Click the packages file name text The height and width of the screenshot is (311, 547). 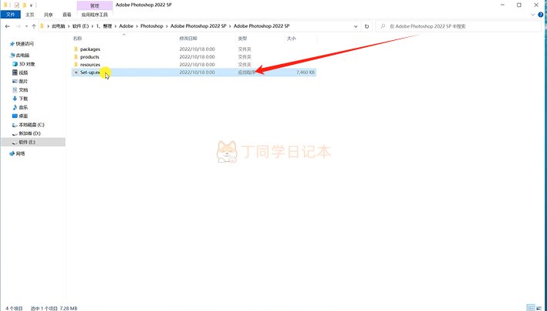tap(90, 49)
